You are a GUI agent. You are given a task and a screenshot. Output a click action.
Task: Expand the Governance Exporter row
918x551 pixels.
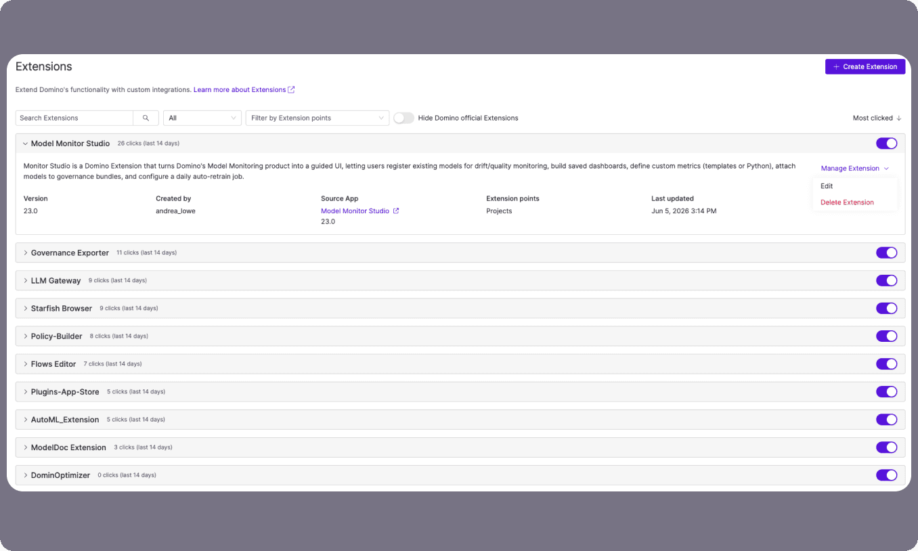point(25,252)
